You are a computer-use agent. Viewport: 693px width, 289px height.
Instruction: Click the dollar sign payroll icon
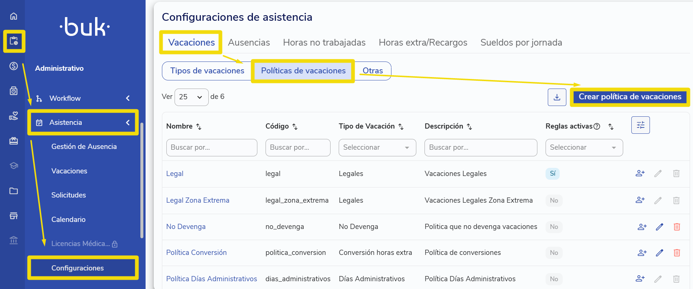(x=13, y=66)
